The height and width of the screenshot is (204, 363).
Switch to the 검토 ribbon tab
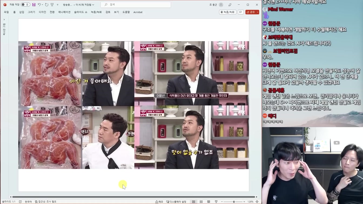pos(108,12)
